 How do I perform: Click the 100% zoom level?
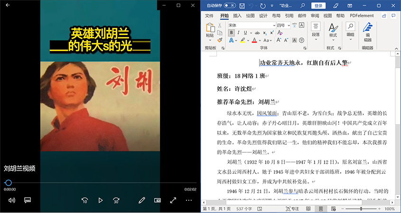(x=390, y=209)
